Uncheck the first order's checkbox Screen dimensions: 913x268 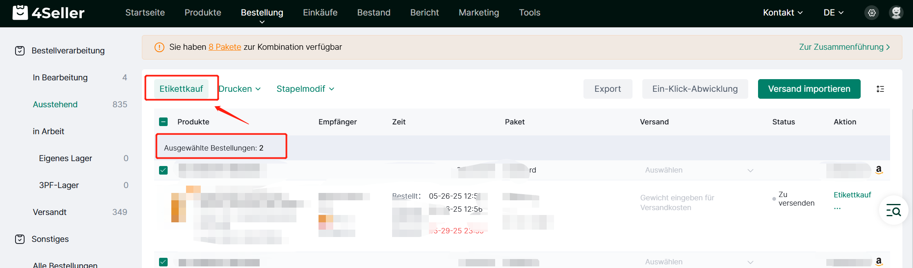163,170
